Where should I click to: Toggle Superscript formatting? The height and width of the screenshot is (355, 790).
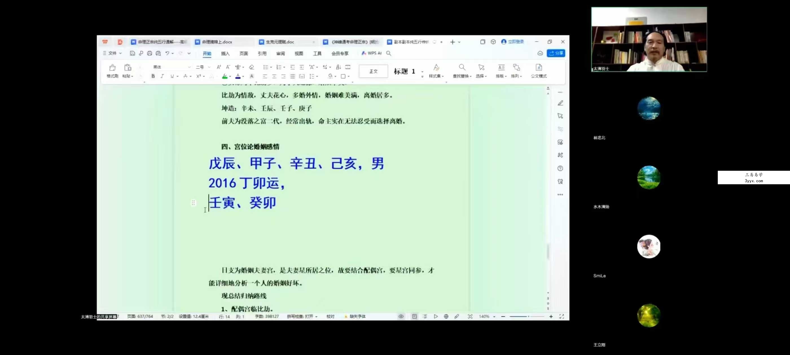point(199,76)
